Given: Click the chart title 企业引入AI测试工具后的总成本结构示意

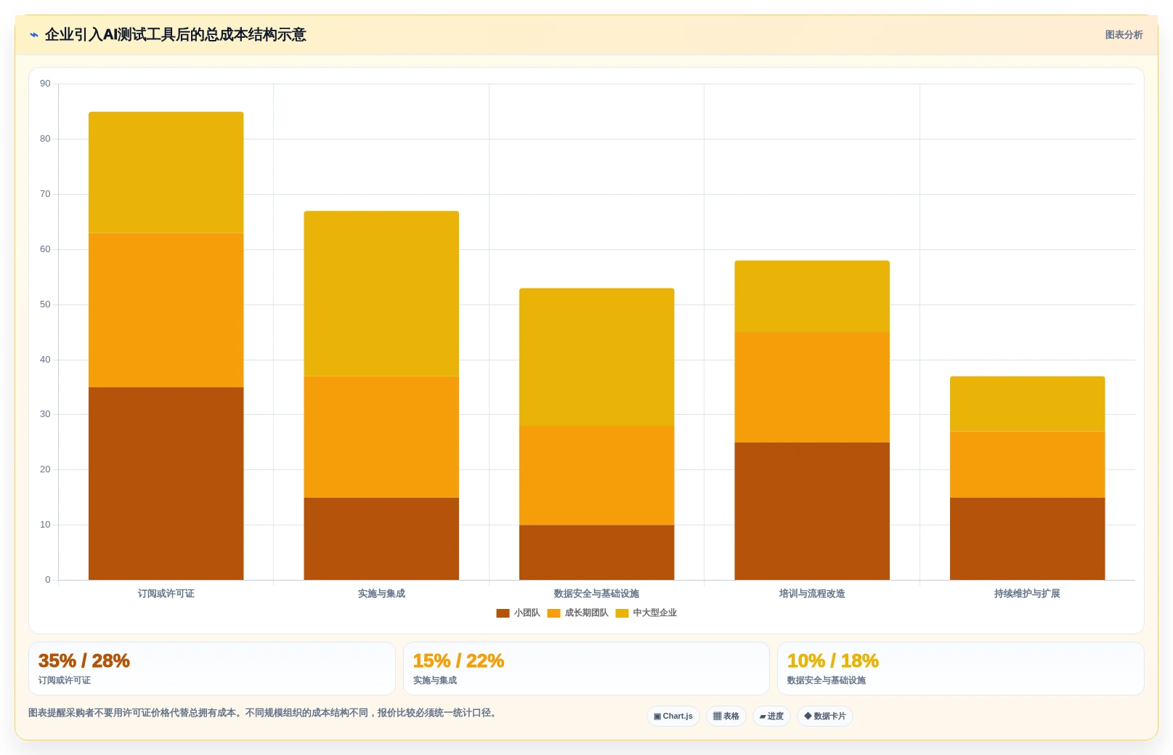Looking at the screenshot, I should click(175, 35).
